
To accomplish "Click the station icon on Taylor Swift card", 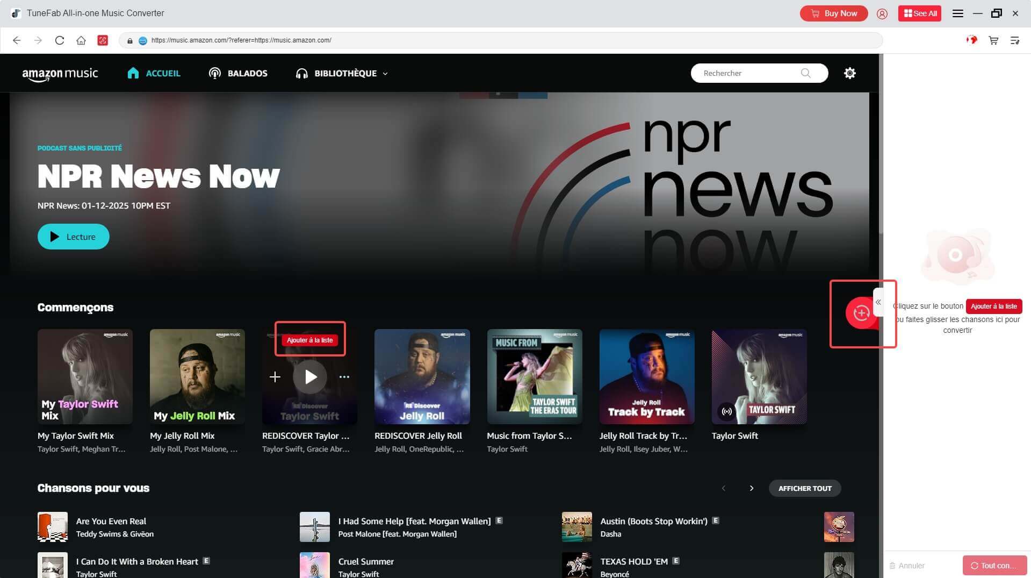I will (x=726, y=411).
